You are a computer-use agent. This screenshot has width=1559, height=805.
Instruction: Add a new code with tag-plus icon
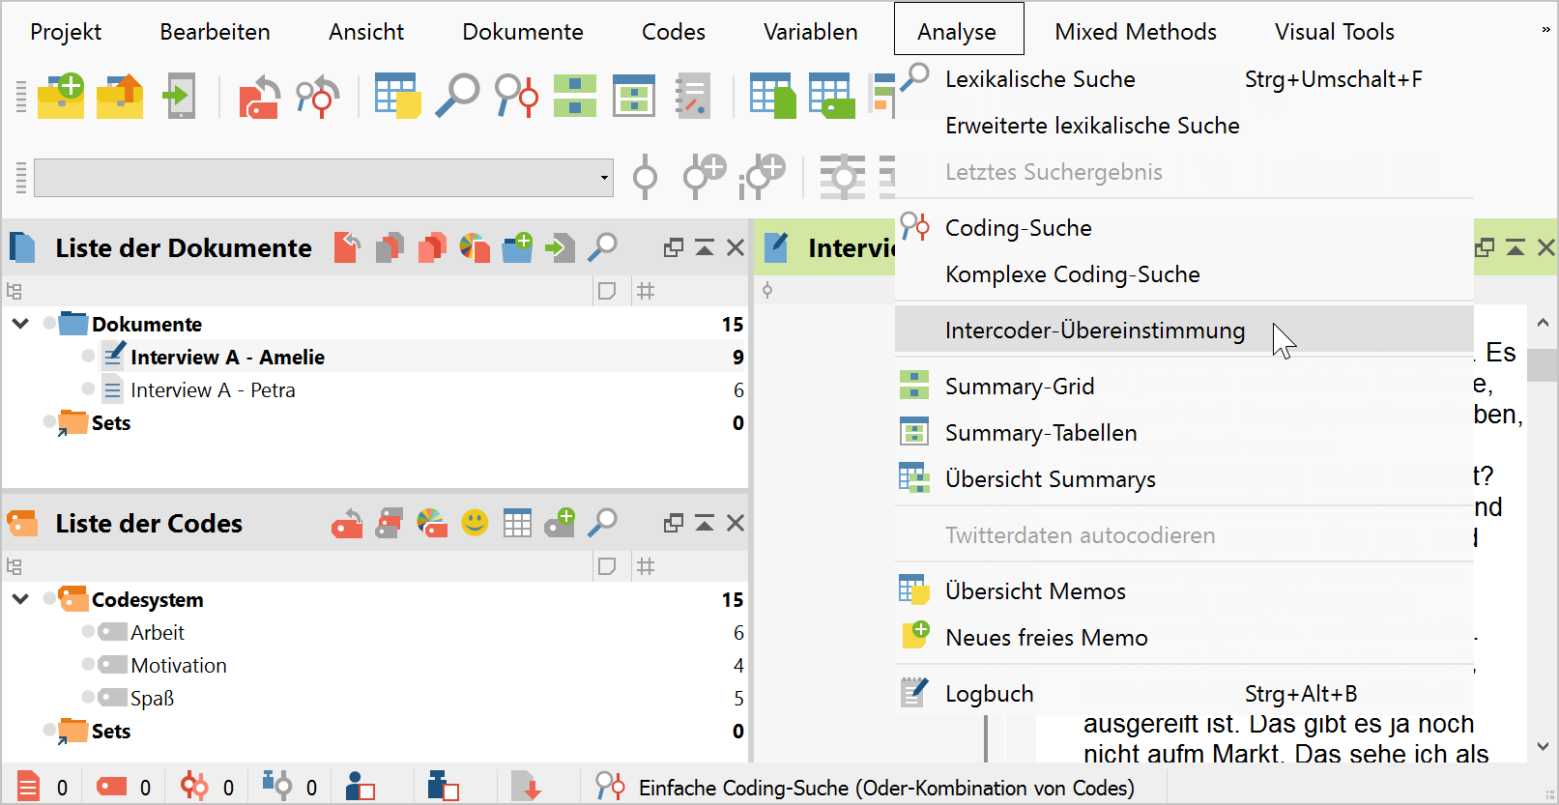click(x=560, y=523)
